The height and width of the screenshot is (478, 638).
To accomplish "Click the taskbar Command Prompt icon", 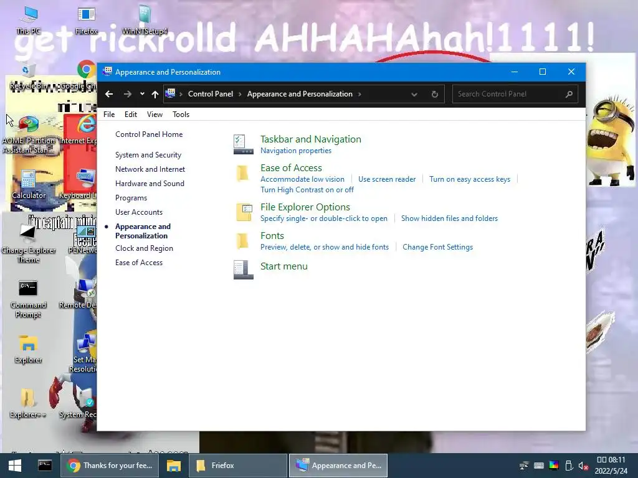I will click(45, 466).
